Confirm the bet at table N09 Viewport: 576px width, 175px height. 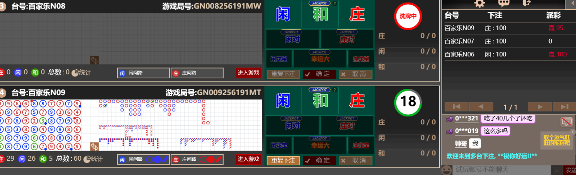(x=320, y=160)
